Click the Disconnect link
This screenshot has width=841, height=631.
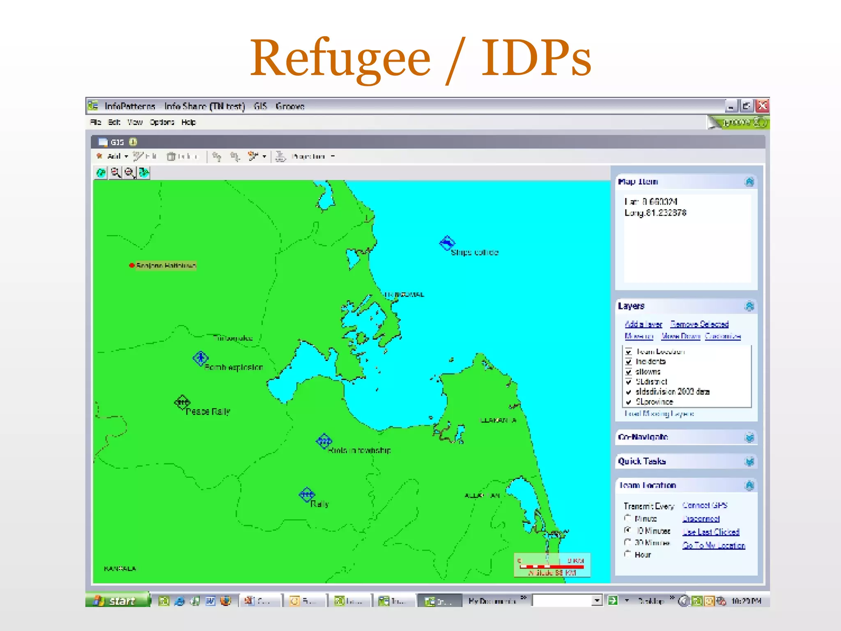coord(701,519)
